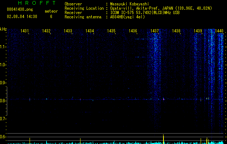Click the 1432 time axis label

(46, 31)
